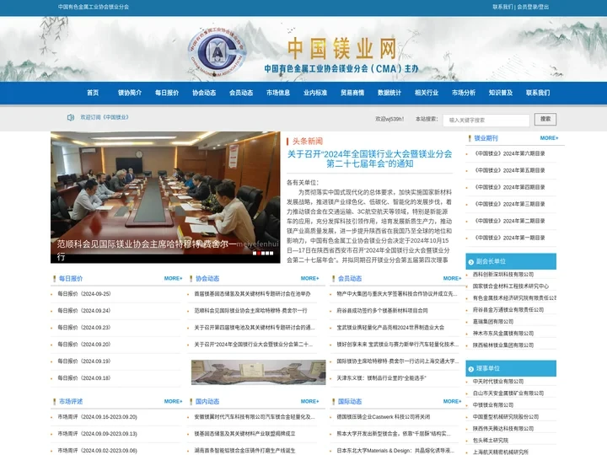Click the 理事单位 section header
The image size is (607, 455).
pos(511,369)
